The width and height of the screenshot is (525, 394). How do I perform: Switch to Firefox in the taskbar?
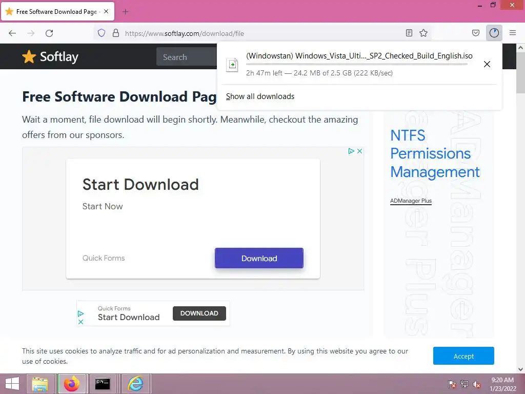[x=72, y=384]
